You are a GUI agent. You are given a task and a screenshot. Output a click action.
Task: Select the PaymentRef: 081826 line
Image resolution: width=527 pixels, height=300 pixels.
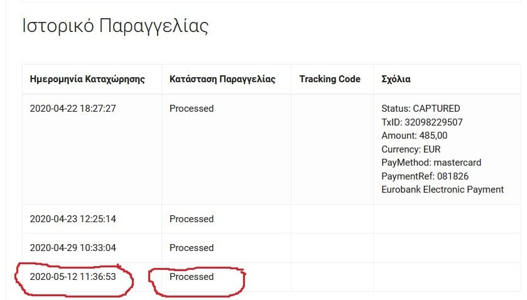coord(425,176)
